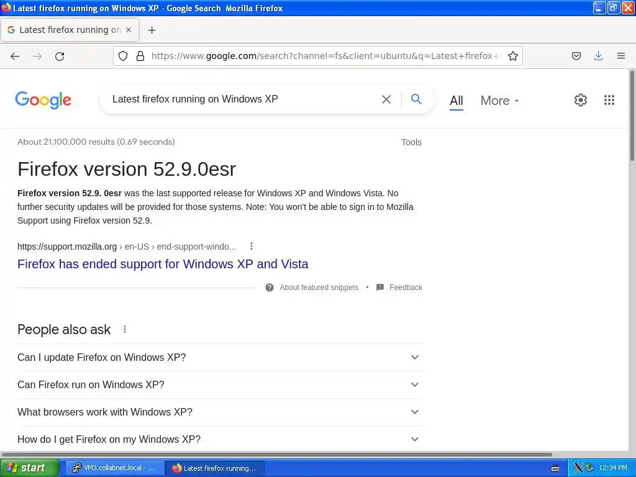
Task: Expand 'What browsers work with Windows XP?'
Action: [219, 412]
